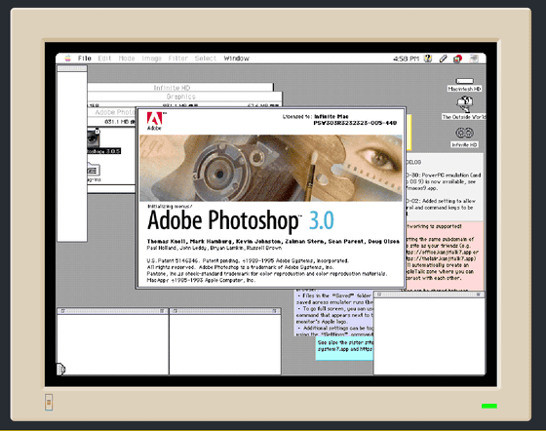Open the File menu
The height and width of the screenshot is (431, 546).
[85, 59]
